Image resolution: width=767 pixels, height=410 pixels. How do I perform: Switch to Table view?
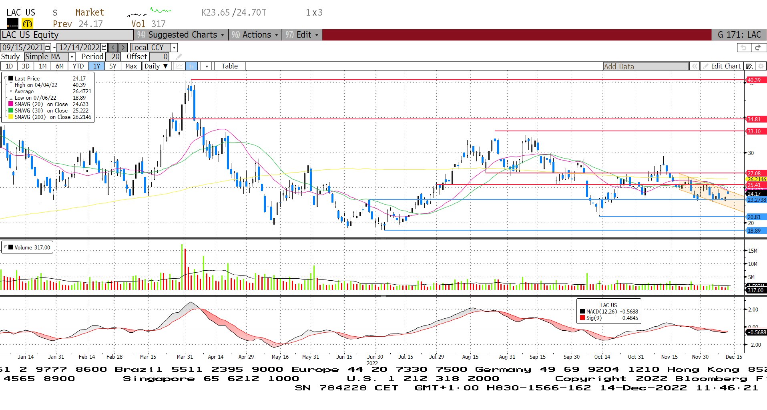tap(229, 66)
